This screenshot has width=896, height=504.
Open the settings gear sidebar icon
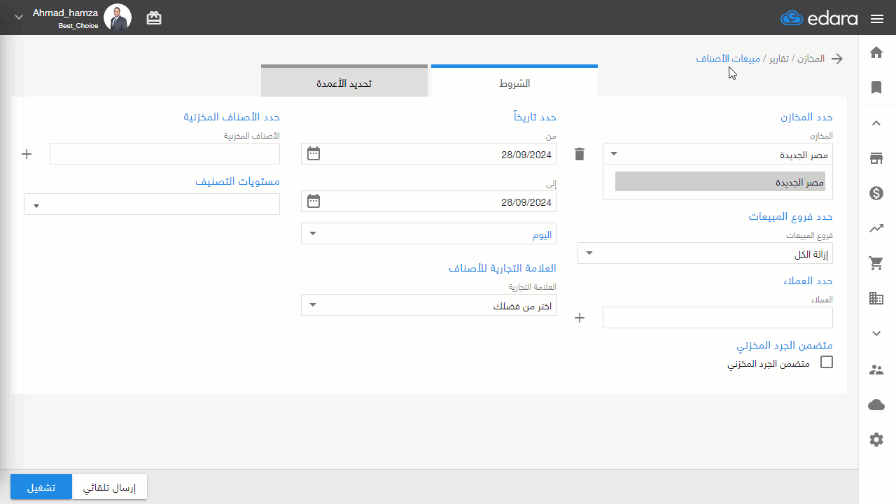click(x=876, y=440)
